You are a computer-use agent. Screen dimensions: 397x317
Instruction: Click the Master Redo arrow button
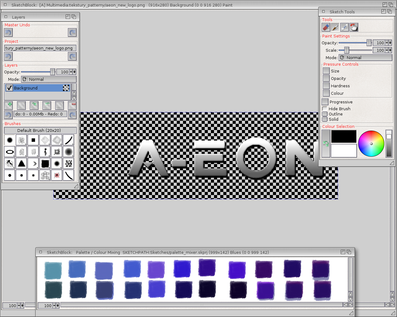click(x=72, y=33)
